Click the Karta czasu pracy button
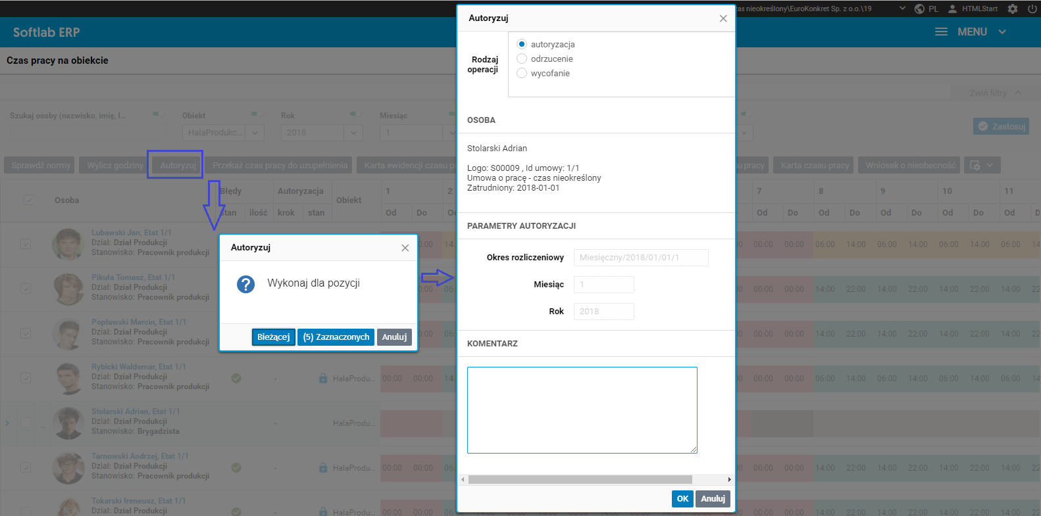This screenshot has height=516, width=1041. [x=815, y=165]
